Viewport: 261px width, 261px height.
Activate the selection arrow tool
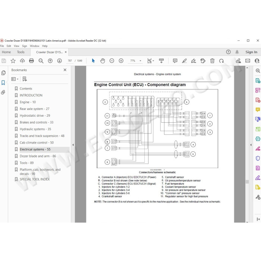point(93,61)
